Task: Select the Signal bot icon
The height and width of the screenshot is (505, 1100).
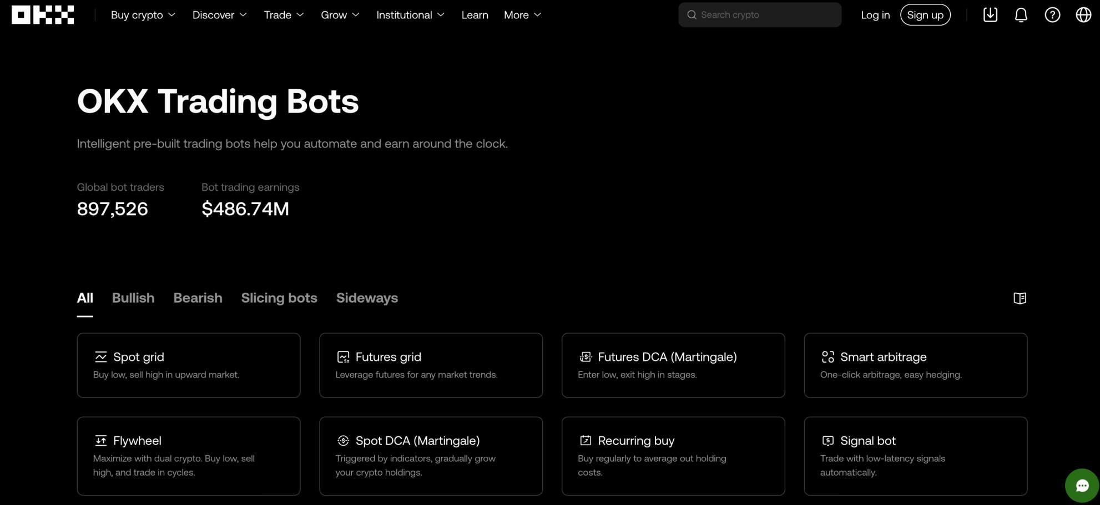Action: pyautogui.click(x=828, y=440)
